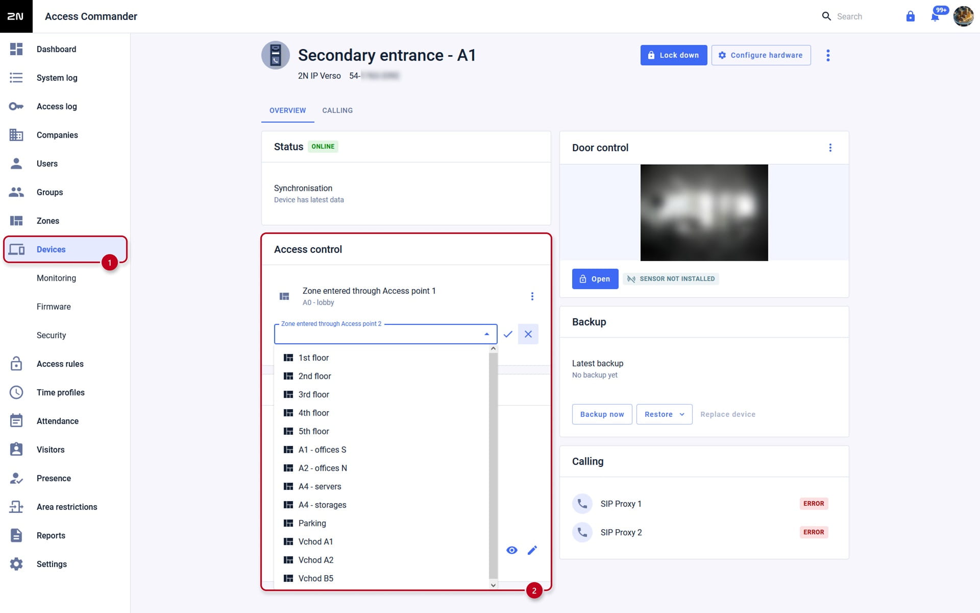
Task: Select Vchod B5 zone
Action: click(381, 578)
